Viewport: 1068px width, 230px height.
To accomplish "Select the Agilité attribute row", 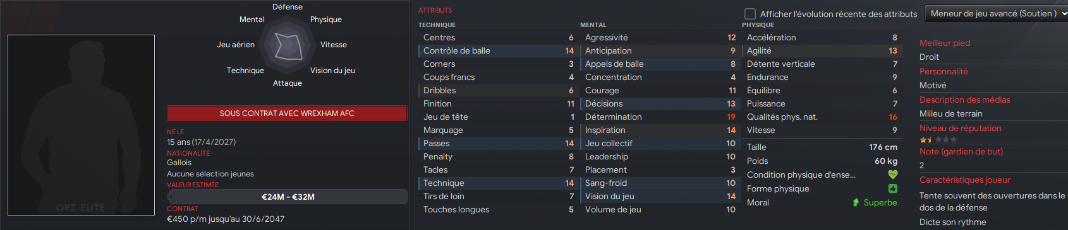I will 822,50.
